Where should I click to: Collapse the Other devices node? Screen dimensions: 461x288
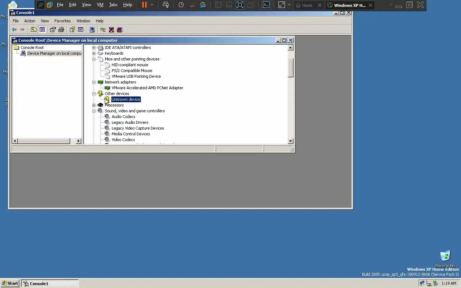coord(94,94)
